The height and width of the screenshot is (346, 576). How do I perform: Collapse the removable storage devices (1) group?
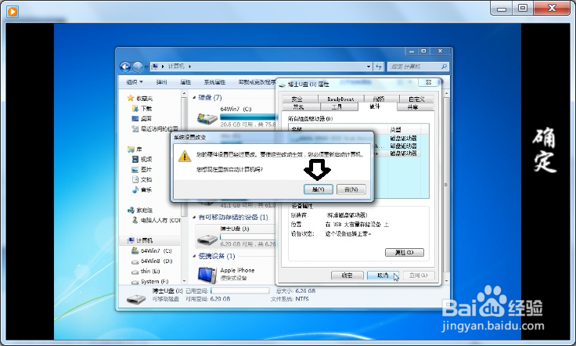(194, 217)
